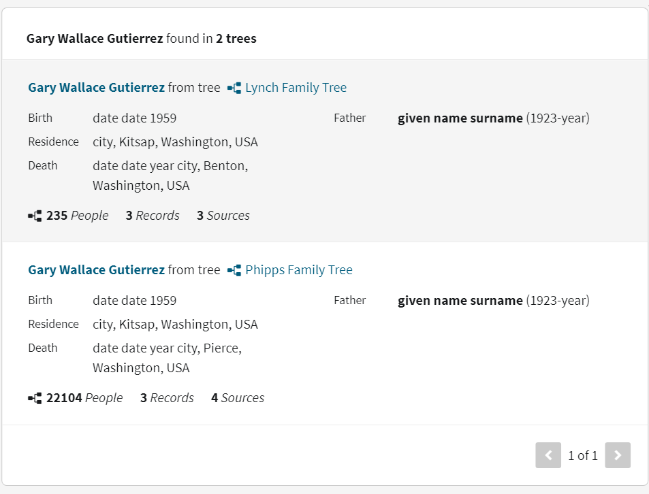This screenshot has width=649, height=494.
Task: Open Gary Wallace Gutierrez in Phipps tree
Action: click(x=96, y=270)
